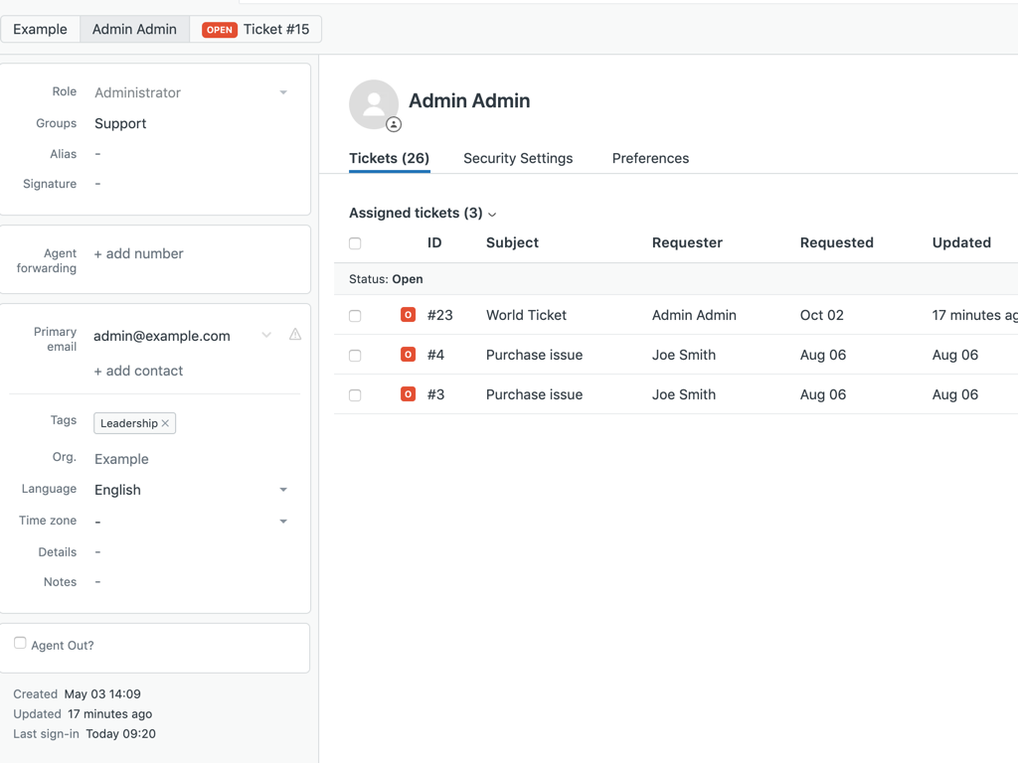Click the open status icon for ticket #23
Image resolution: width=1018 pixels, height=763 pixels.
coord(408,315)
